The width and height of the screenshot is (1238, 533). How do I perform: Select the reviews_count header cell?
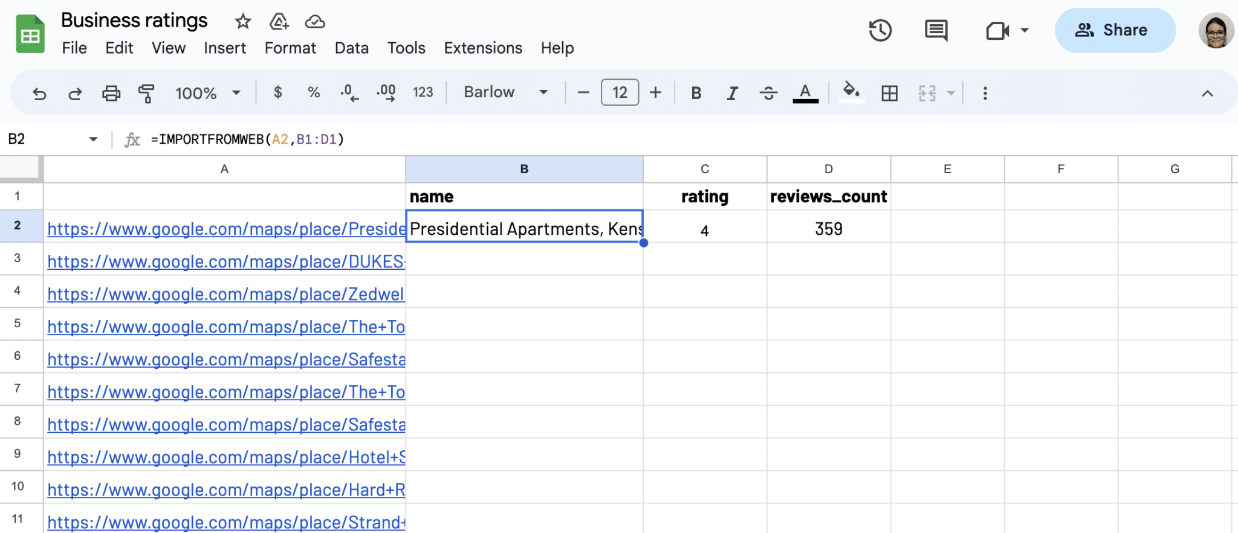coord(828,196)
